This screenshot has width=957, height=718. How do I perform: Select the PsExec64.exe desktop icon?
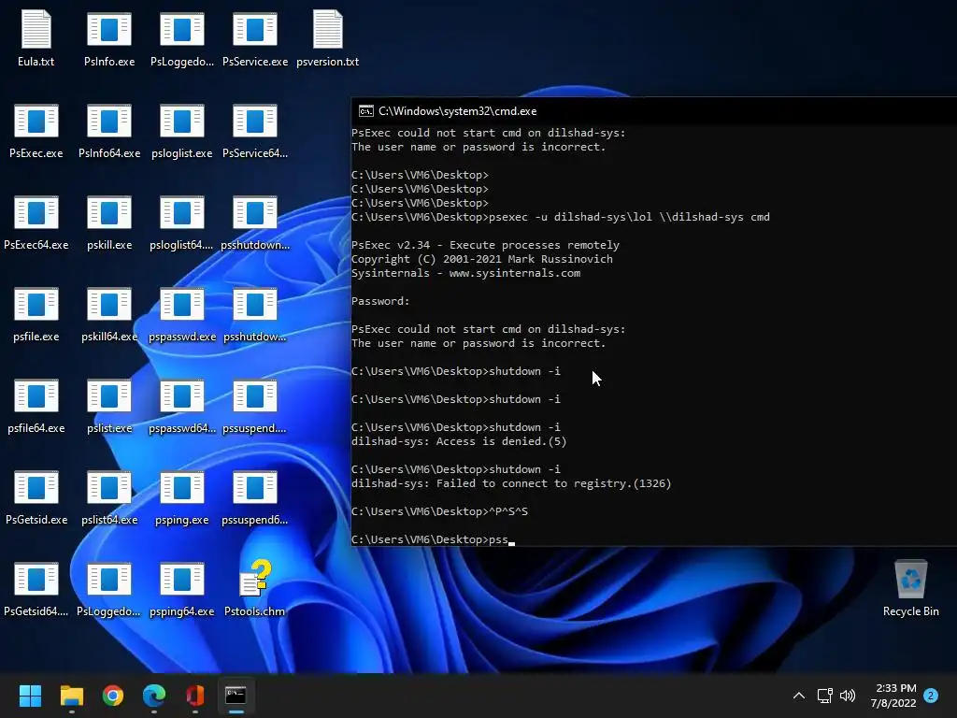coord(36,222)
